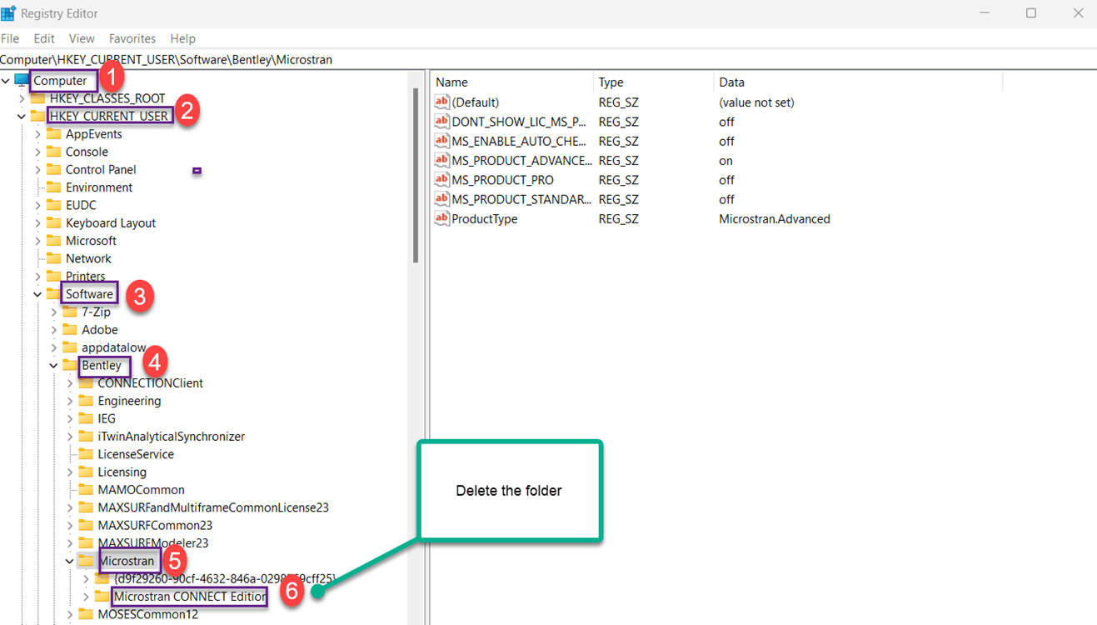Expand the Microsoft tree node
The height and width of the screenshot is (625, 1097).
click(x=37, y=240)
